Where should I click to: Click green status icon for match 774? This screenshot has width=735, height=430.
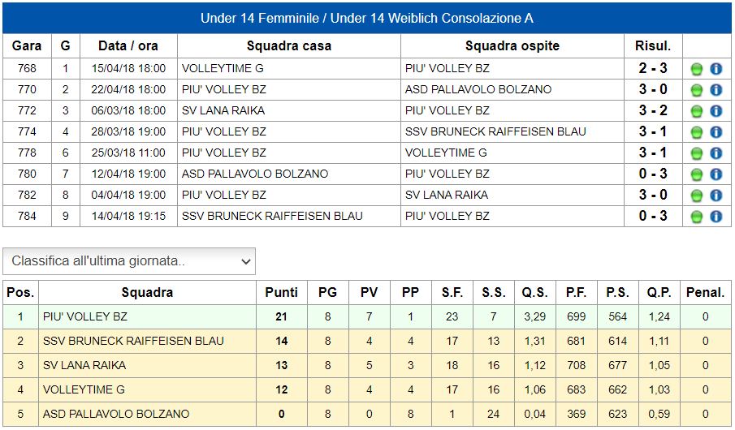(x=697, y=132)
